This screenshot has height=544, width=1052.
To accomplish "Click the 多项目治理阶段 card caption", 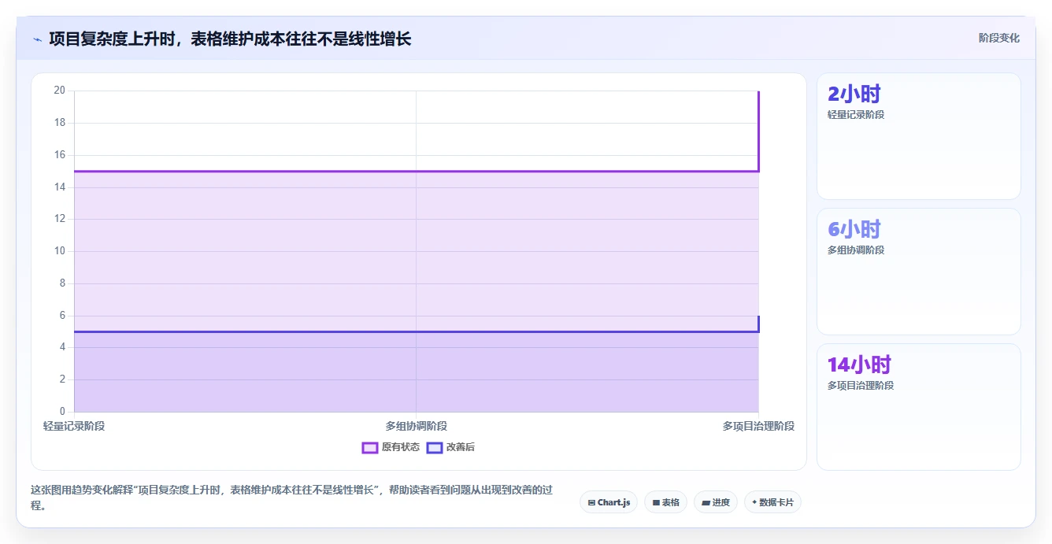I will pyautogui.click(x=861, y=386).
